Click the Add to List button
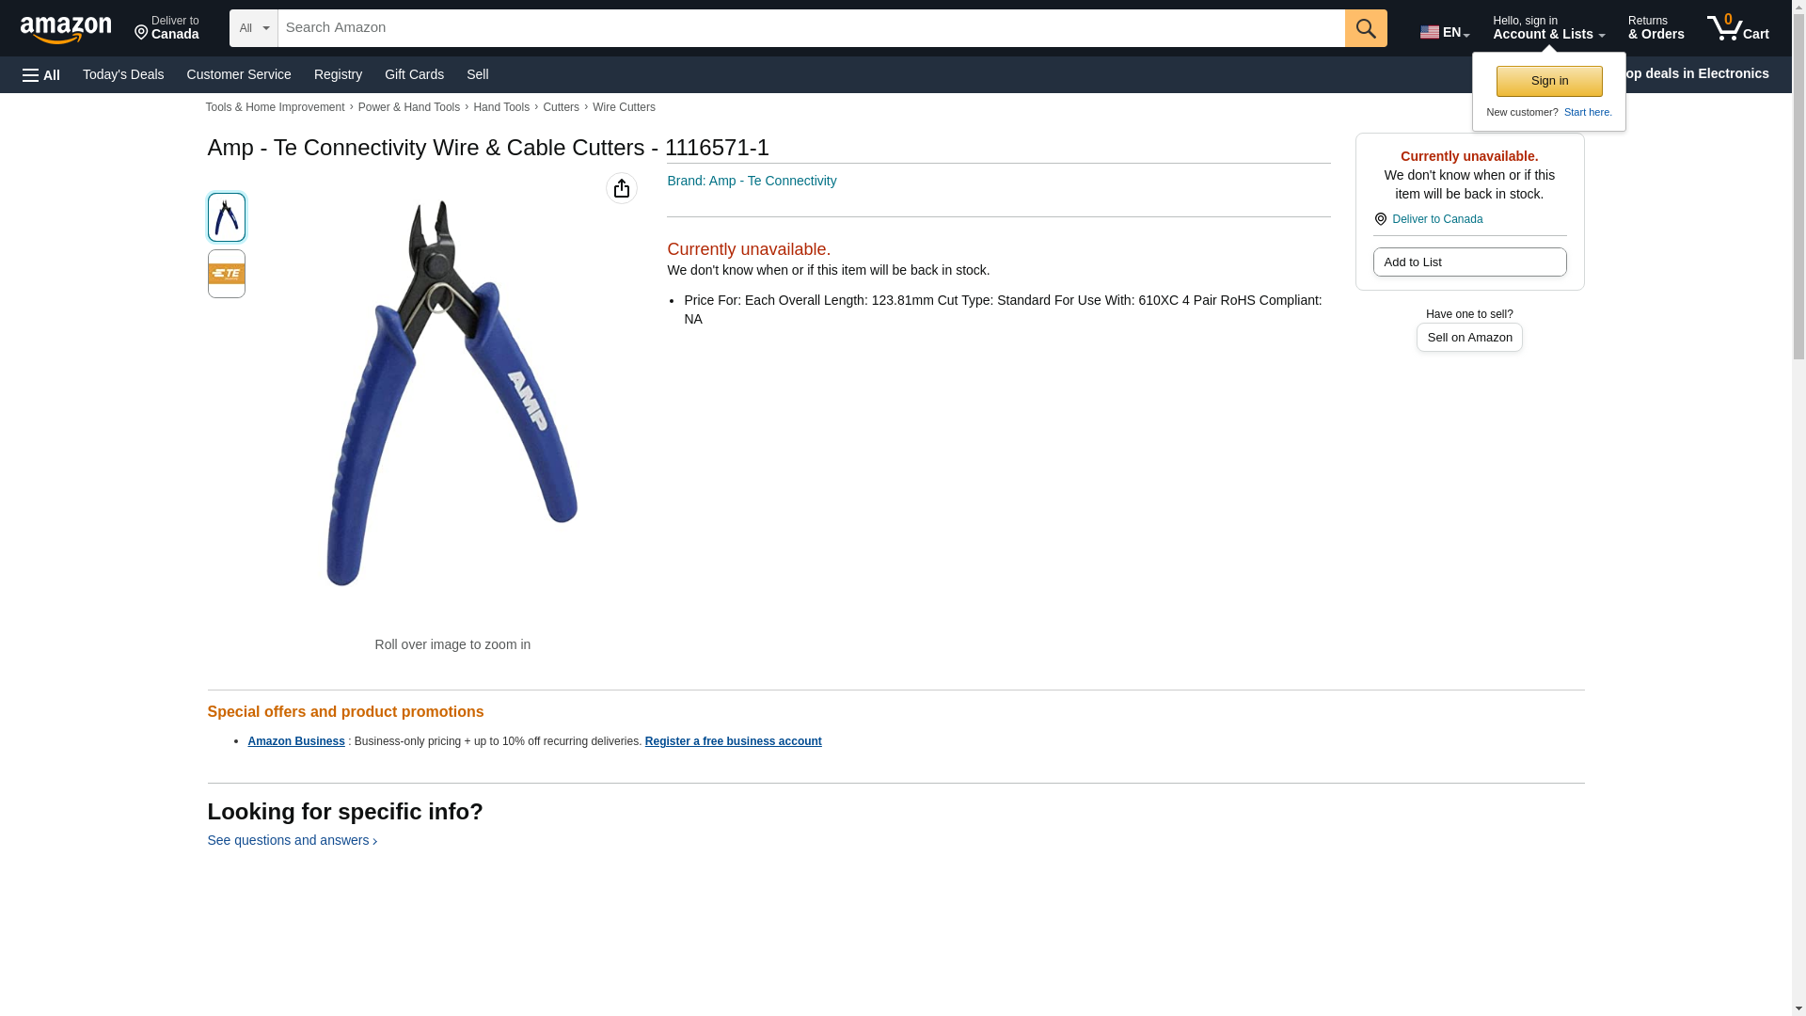1806x1016 pixels. click(x=1469, y=262)
